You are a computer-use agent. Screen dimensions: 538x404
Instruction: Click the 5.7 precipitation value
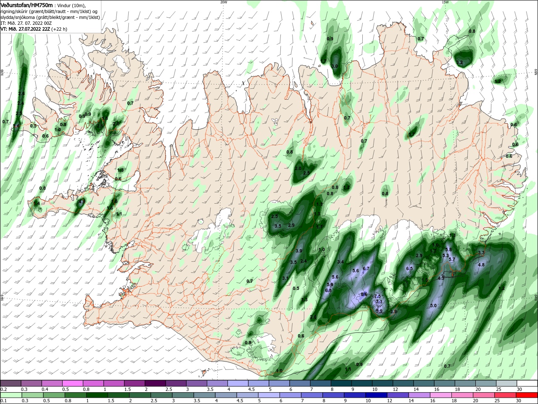452,259
